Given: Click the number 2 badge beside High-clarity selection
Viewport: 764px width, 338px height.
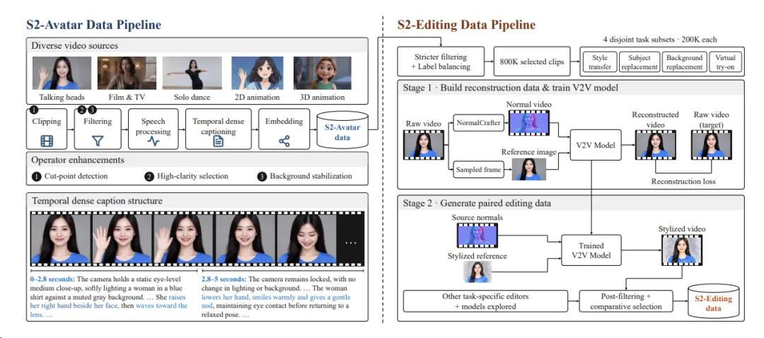Looking at the screenshot, I should 149,176.
